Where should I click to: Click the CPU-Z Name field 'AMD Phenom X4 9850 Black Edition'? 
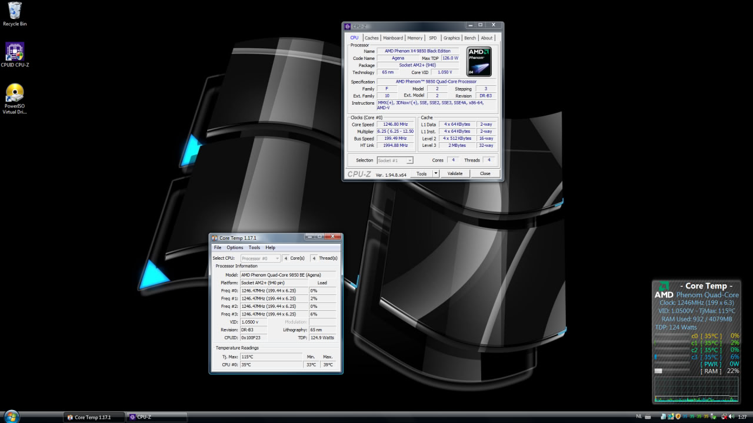[418, 51]
